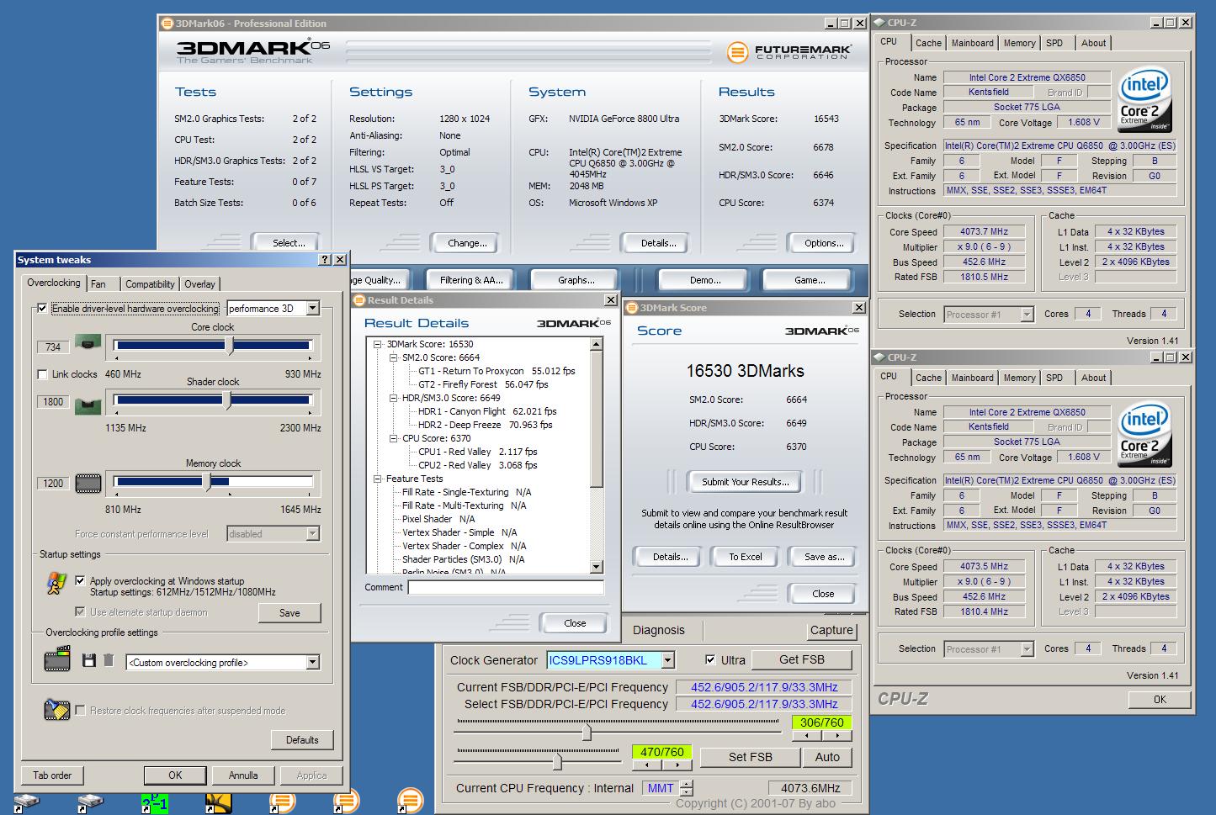Click Intel Core 2 logo in upper CPU-Z
The image size is (1216, 815).
[x=1144, y=99]
